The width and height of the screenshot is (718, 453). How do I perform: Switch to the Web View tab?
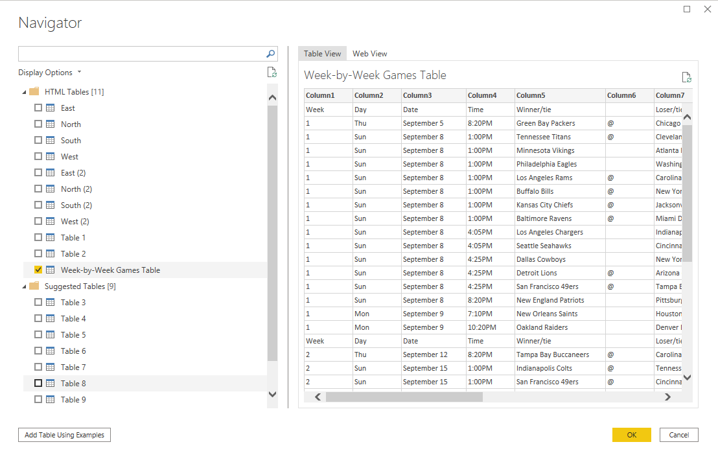click(369, 53)
